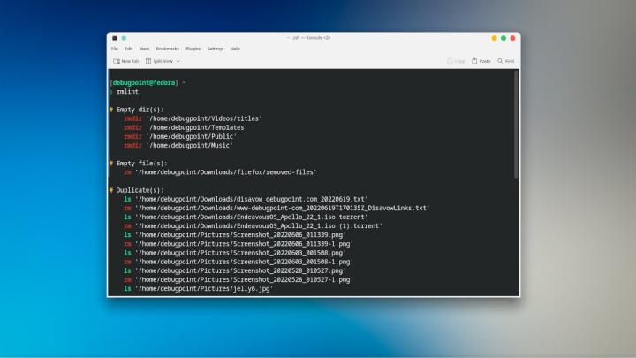Viewport: 636px width, 358px height.
Task: Click the New Tab toolbar icon
Action: 125,61
